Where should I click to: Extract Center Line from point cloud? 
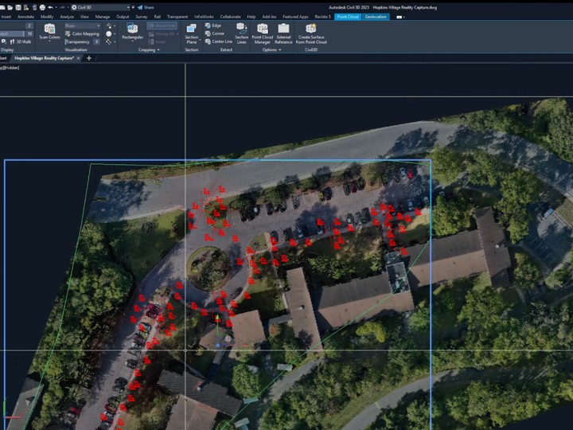pyautogui.click(x=219, y=41)
